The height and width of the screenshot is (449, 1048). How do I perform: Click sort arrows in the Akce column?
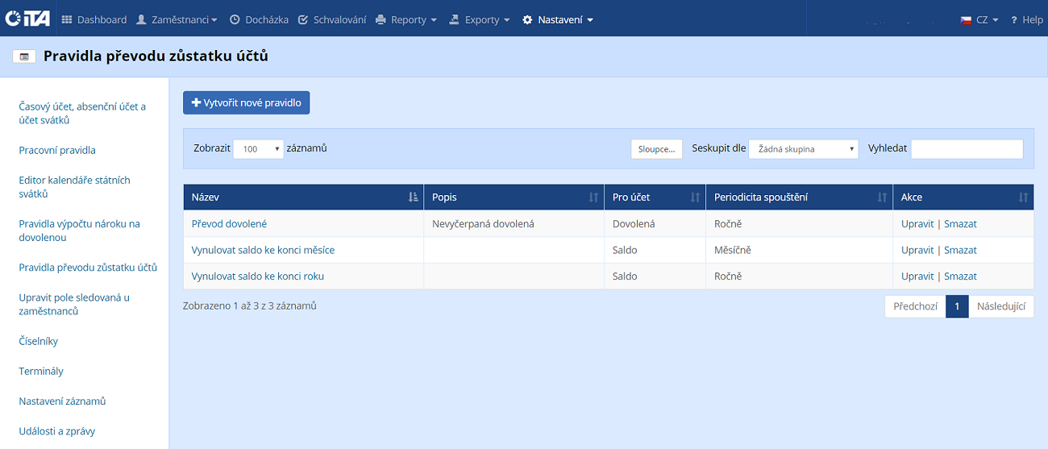1023,197
